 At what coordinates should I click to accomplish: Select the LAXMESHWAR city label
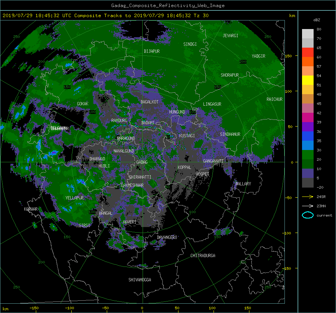pos(132,185)
